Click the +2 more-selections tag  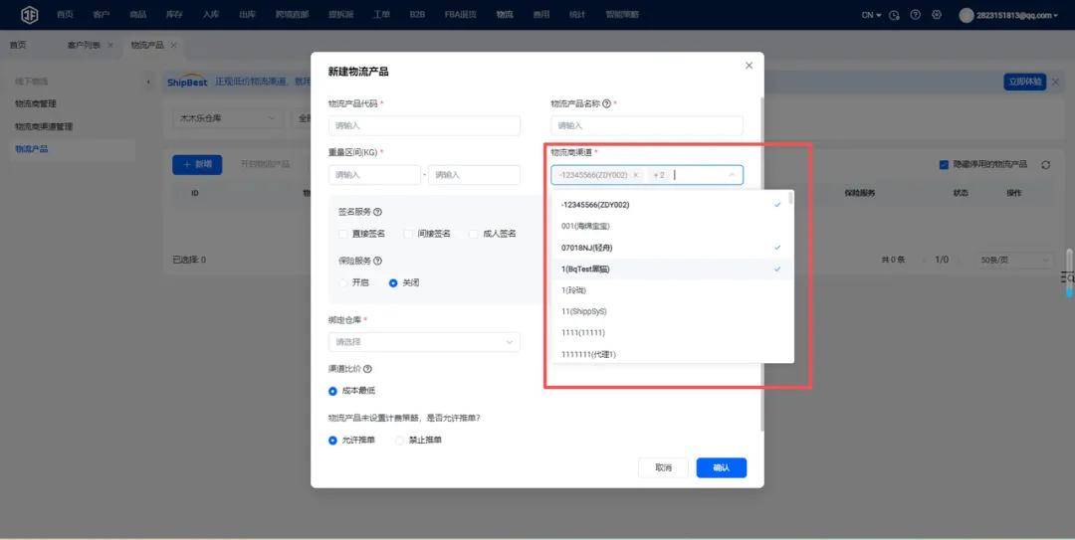659,175
